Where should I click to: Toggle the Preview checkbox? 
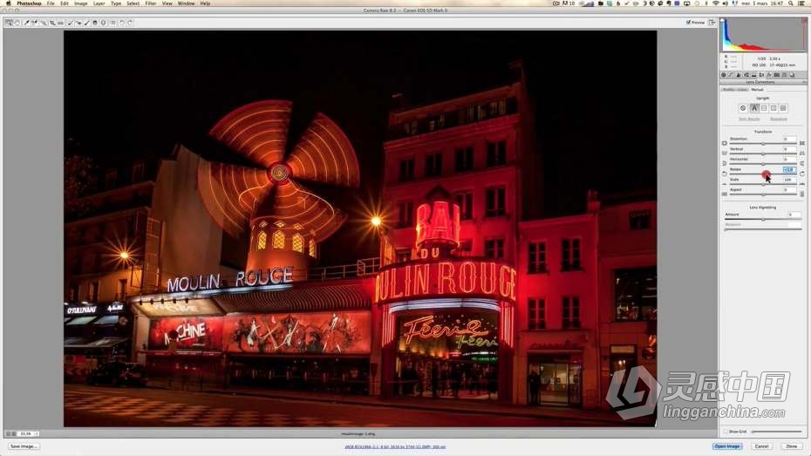tap(688, 22)
